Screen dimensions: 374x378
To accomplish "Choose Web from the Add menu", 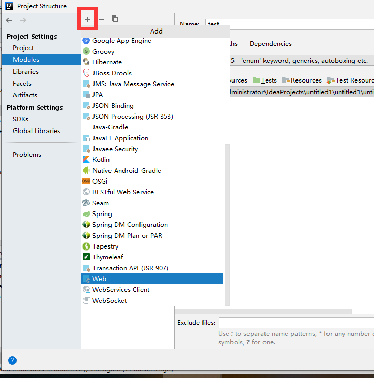I will [152, 278].
